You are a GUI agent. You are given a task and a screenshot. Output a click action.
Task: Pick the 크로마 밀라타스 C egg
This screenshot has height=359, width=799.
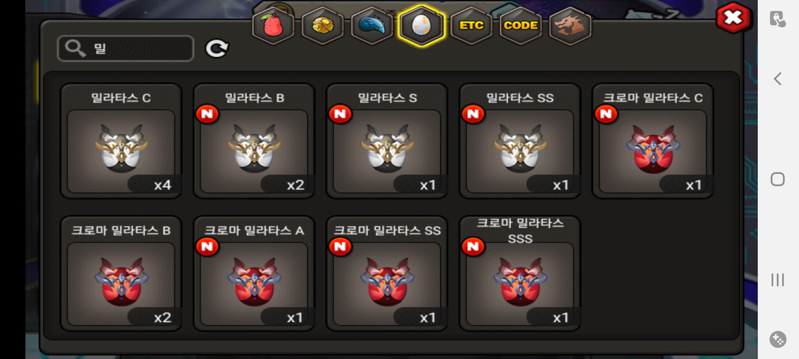(x=653, y=141)
